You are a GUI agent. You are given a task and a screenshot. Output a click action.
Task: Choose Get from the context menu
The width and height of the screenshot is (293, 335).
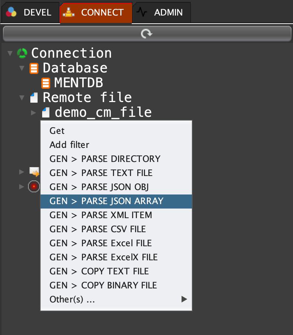57,131
